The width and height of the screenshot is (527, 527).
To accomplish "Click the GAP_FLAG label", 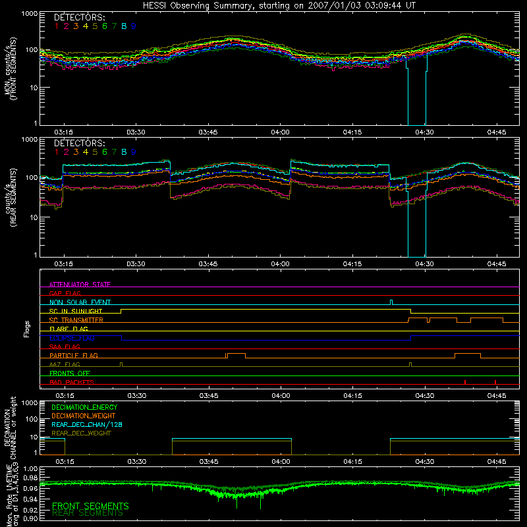I will pyautogui.click(x=65, y=293).
